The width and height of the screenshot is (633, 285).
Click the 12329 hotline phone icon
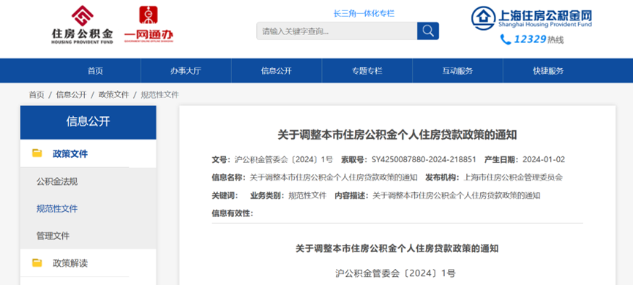tap(506, 39)
